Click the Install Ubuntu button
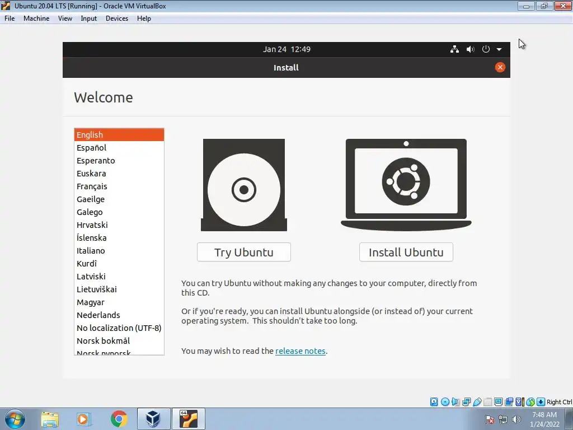 406,252
